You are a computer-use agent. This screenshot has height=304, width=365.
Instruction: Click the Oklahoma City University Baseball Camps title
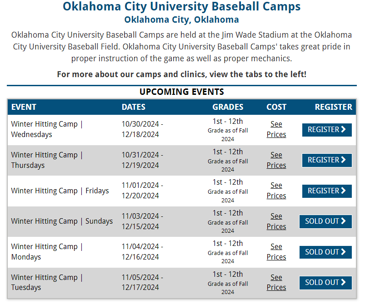182,7
